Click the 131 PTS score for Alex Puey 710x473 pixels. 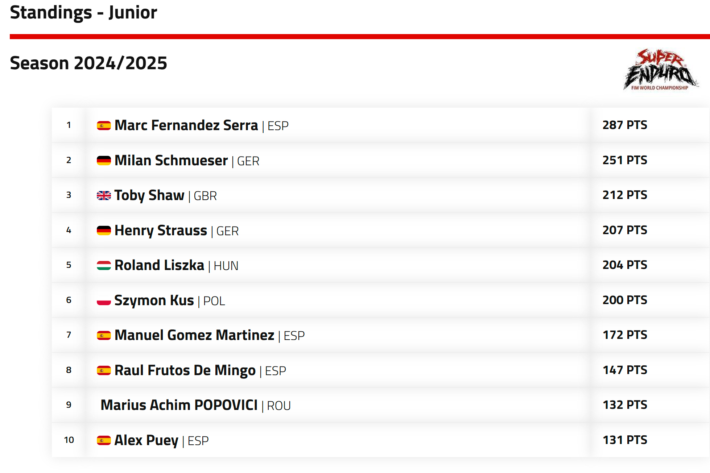coord(625,440)
